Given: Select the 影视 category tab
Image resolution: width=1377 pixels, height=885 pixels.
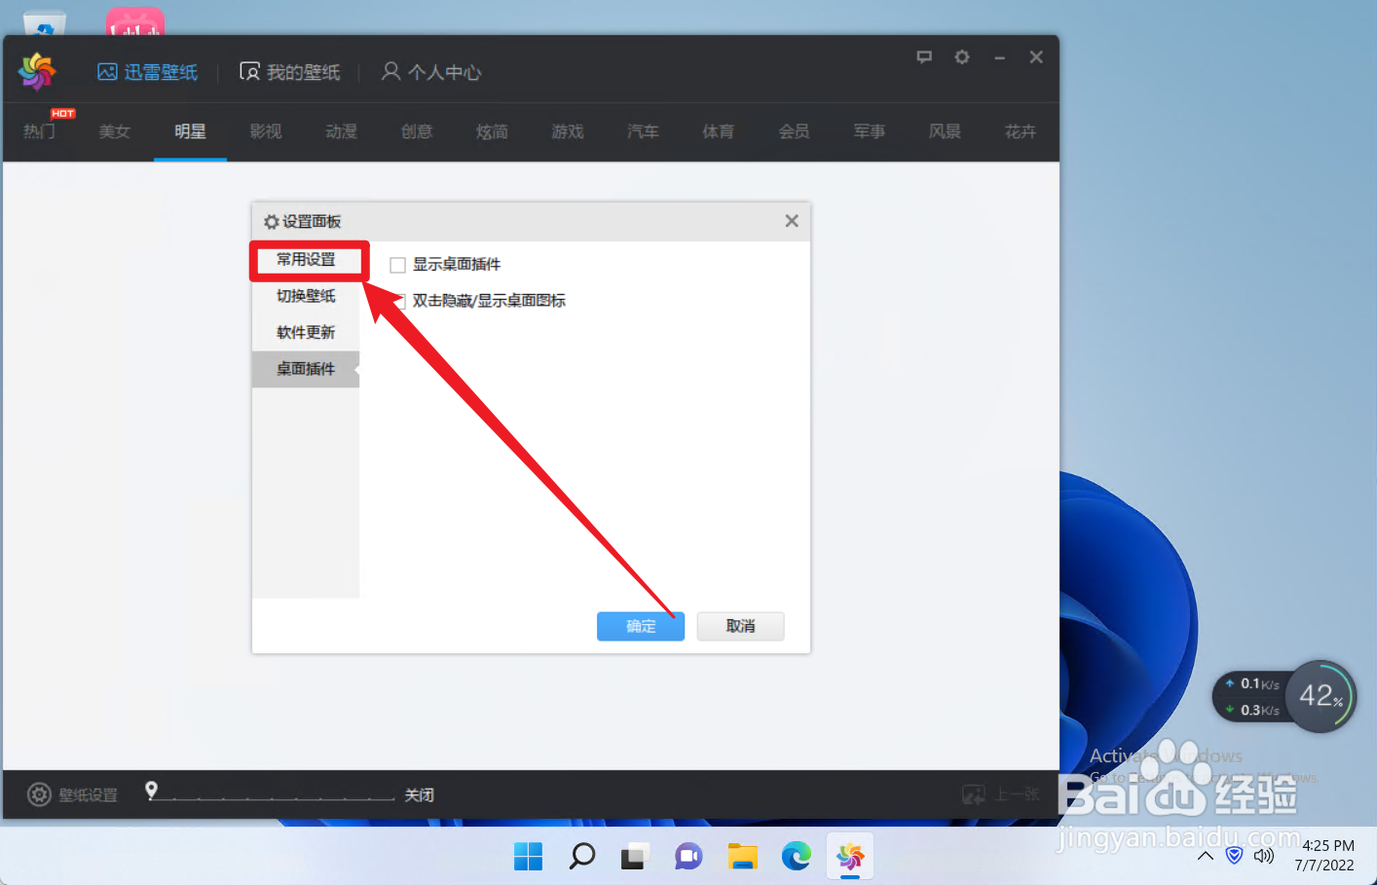Looking at the screenshot, I should pos(266,131).
